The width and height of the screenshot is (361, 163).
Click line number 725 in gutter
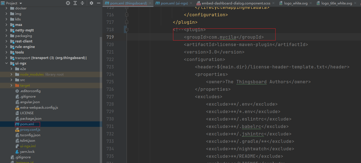point(110,82)
